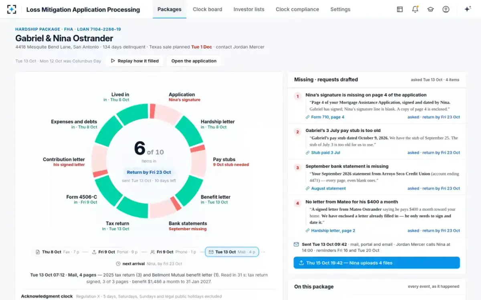Image resolution: width=481 pixels, height=300 pixels.
Task: Click the Acknowledgment clock label
Action: pos(47,296)
